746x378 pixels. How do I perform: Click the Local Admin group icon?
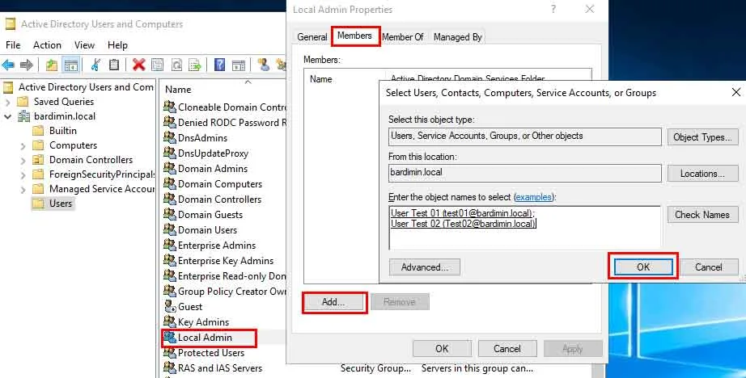tap(170, 338)
